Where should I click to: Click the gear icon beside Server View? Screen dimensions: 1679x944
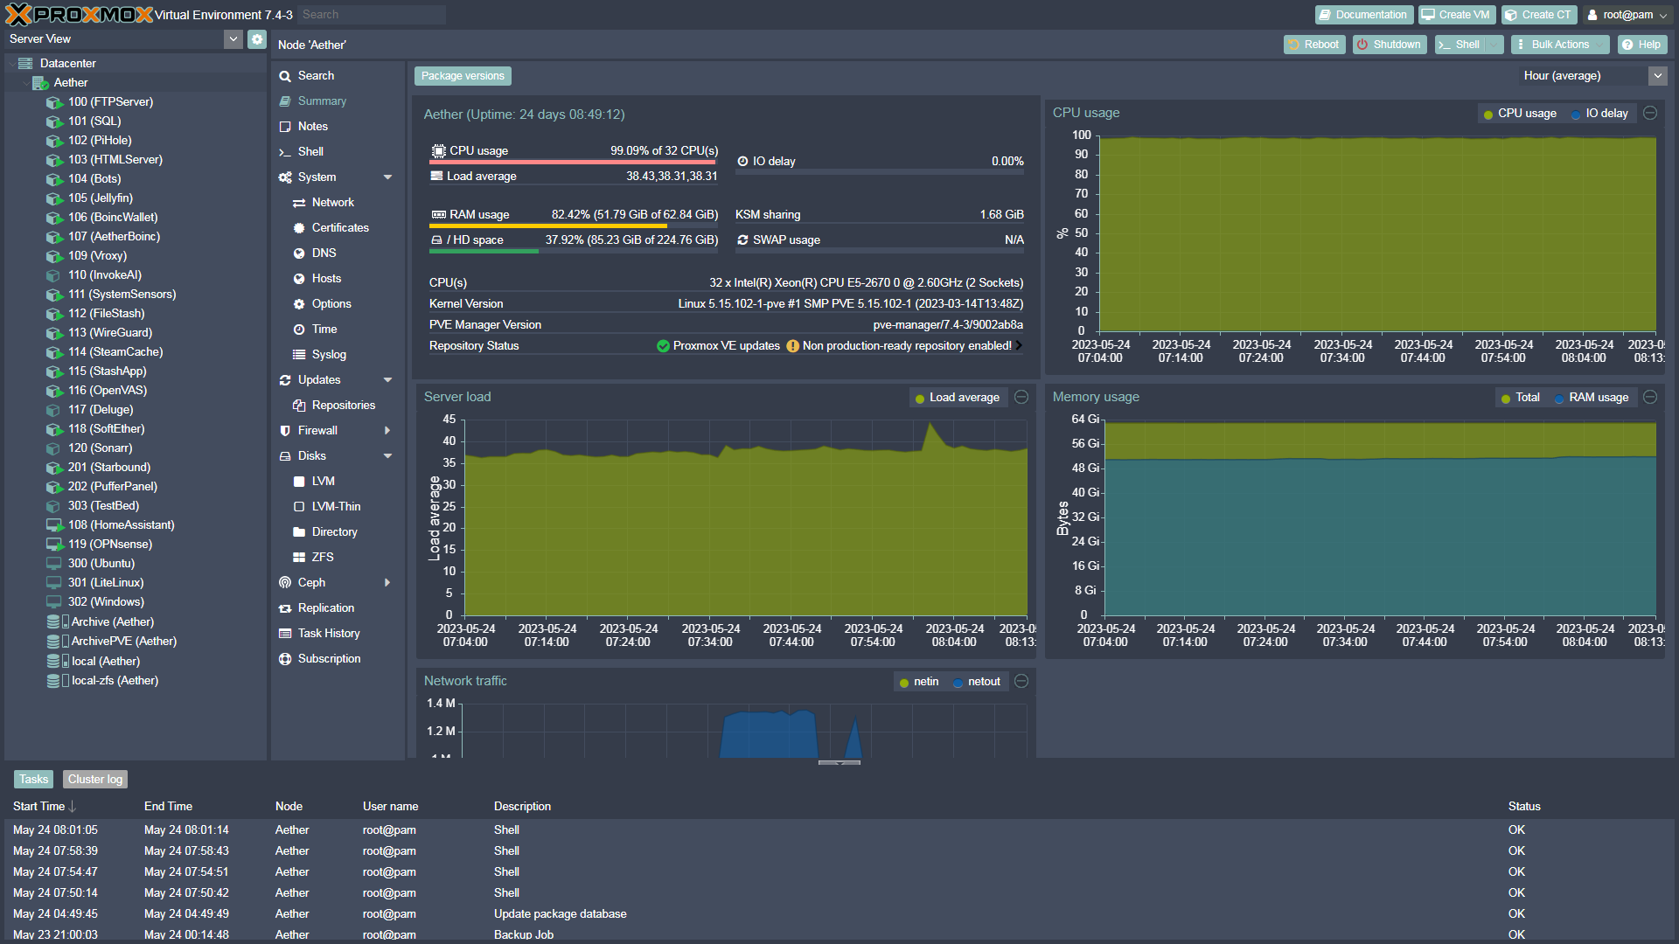(256, 39)
